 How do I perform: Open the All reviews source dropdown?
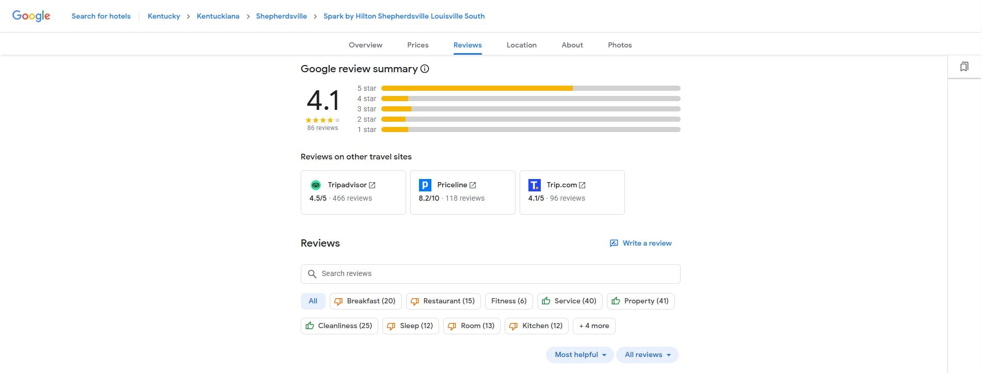coord(647,355)
